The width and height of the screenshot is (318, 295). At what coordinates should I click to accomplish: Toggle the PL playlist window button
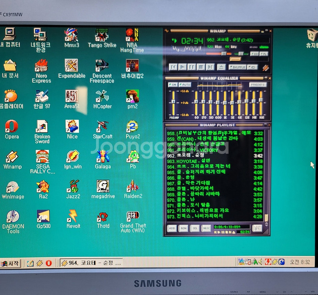click(x=264, y=54)
